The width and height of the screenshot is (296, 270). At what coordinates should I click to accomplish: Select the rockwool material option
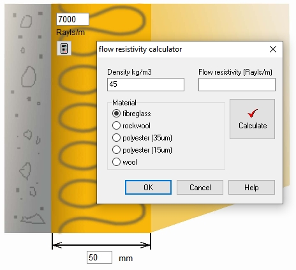click(131, 126)
